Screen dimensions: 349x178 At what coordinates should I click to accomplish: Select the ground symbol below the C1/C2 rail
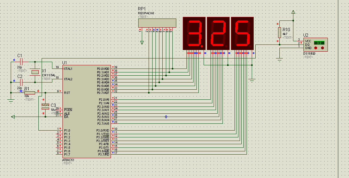click(11, 101)
